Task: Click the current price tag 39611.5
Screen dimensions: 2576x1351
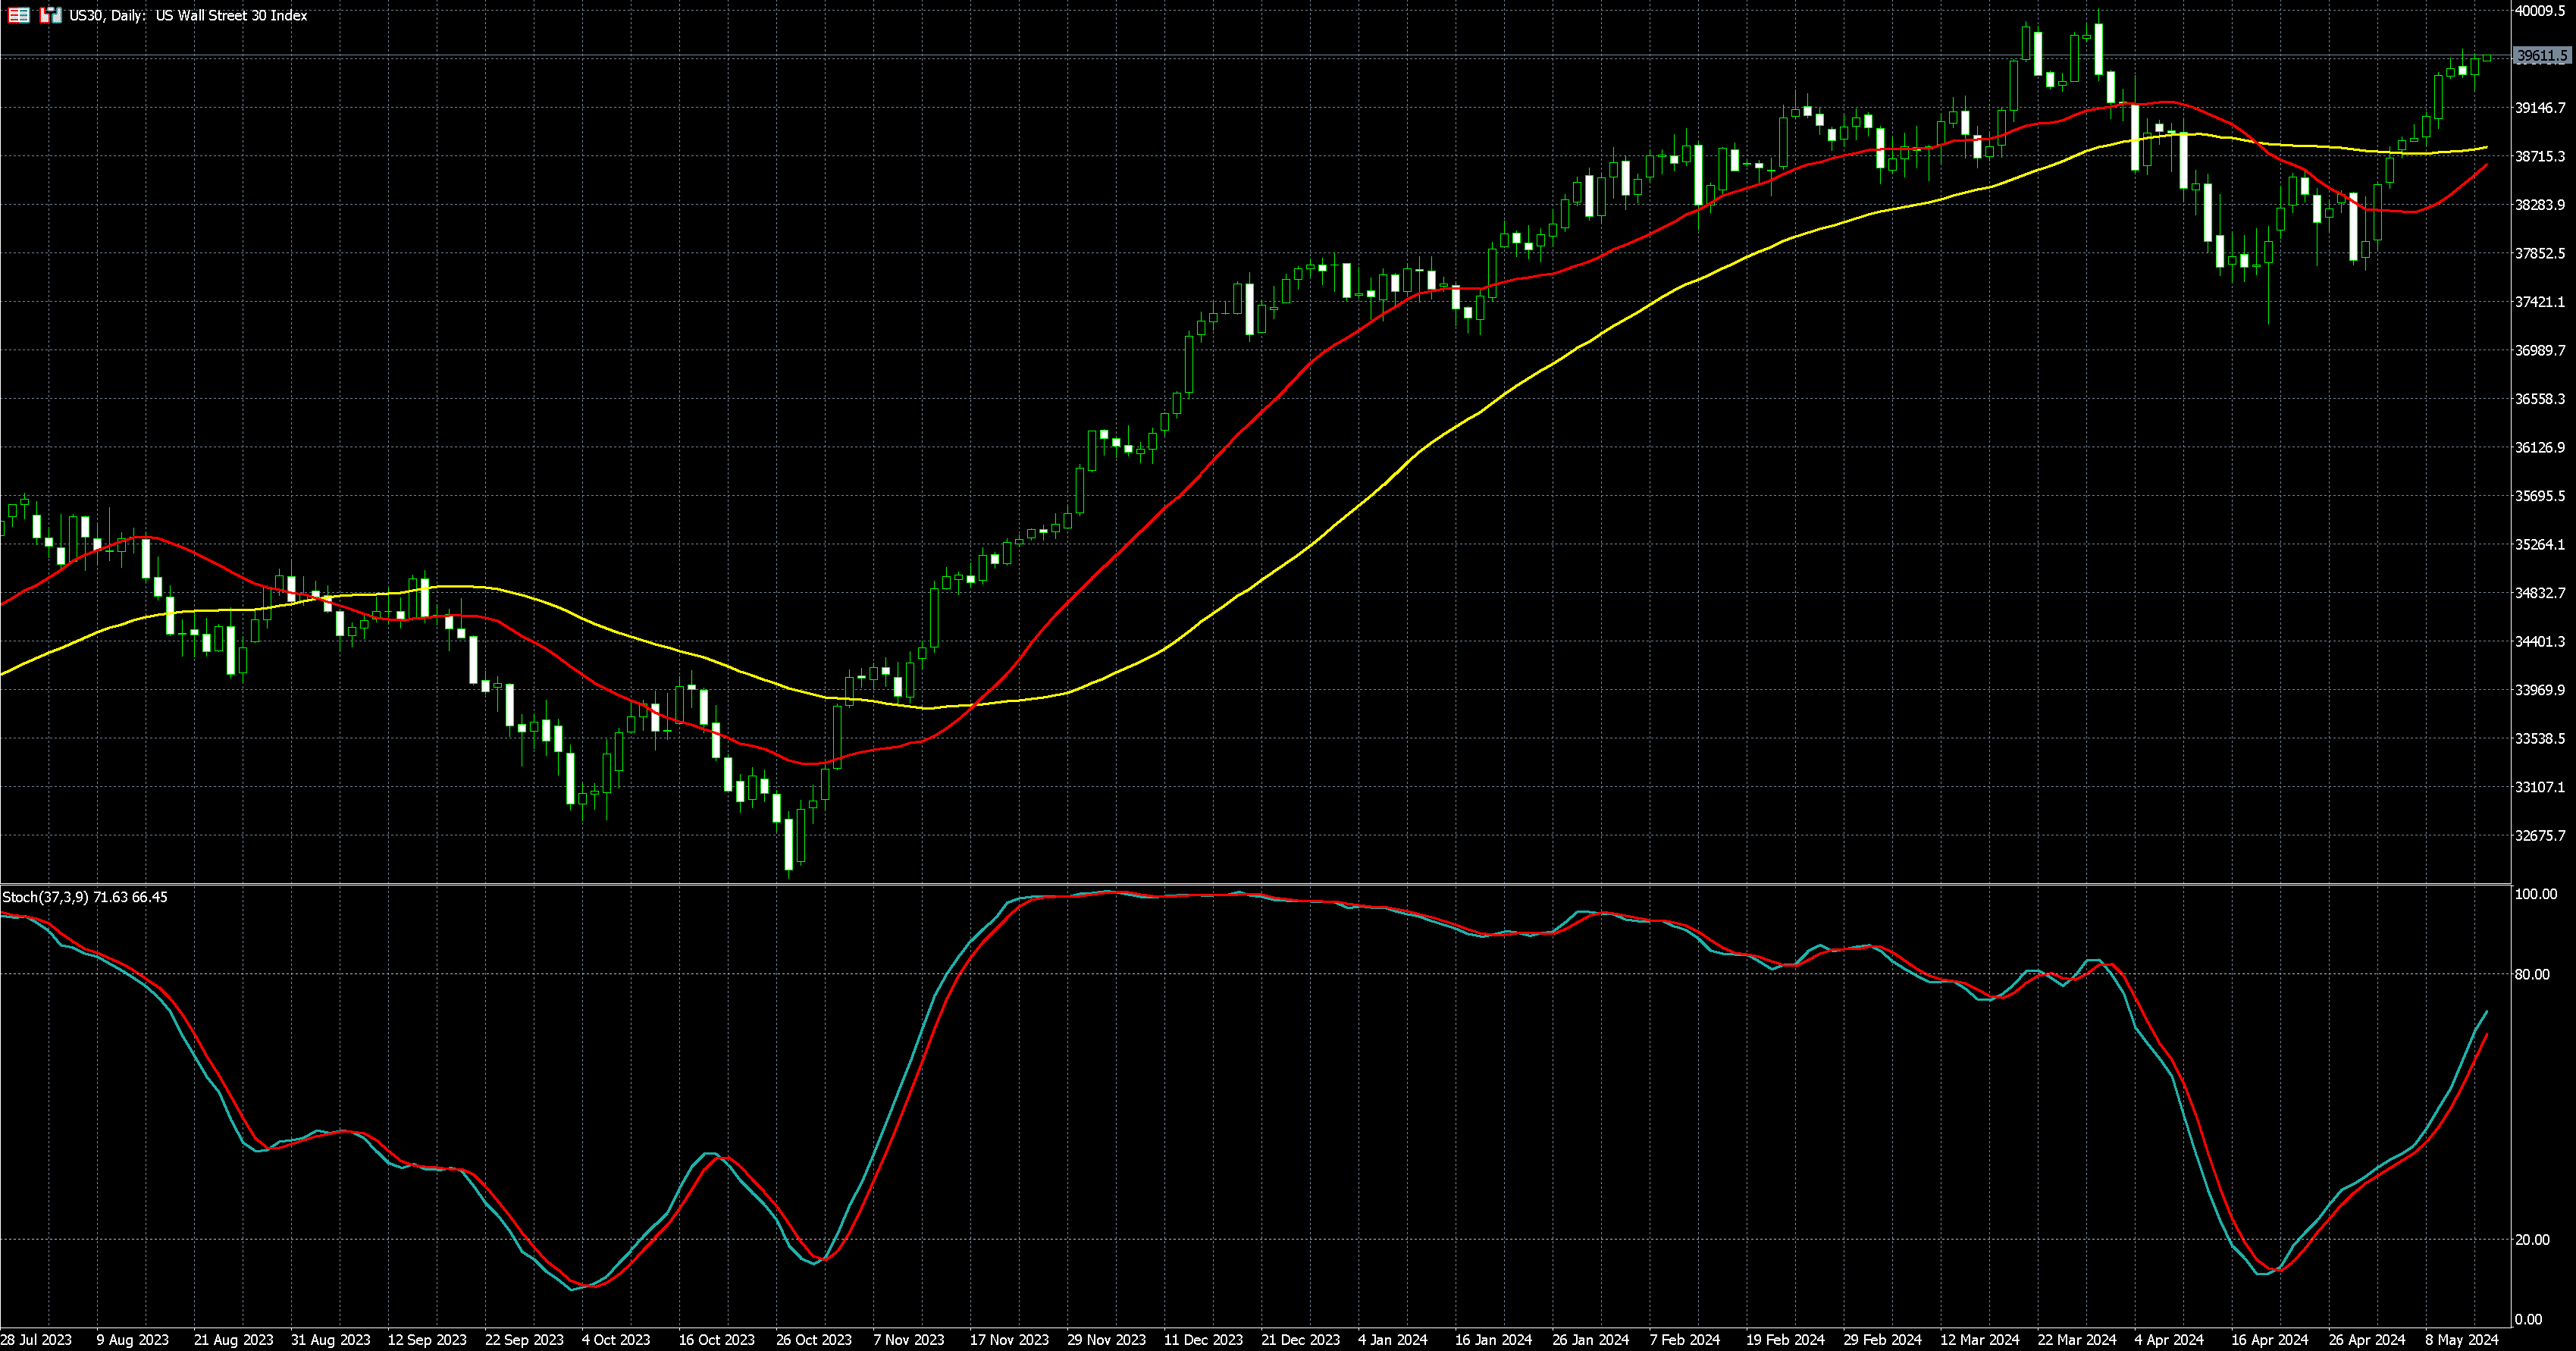Action: point(2541,56)
